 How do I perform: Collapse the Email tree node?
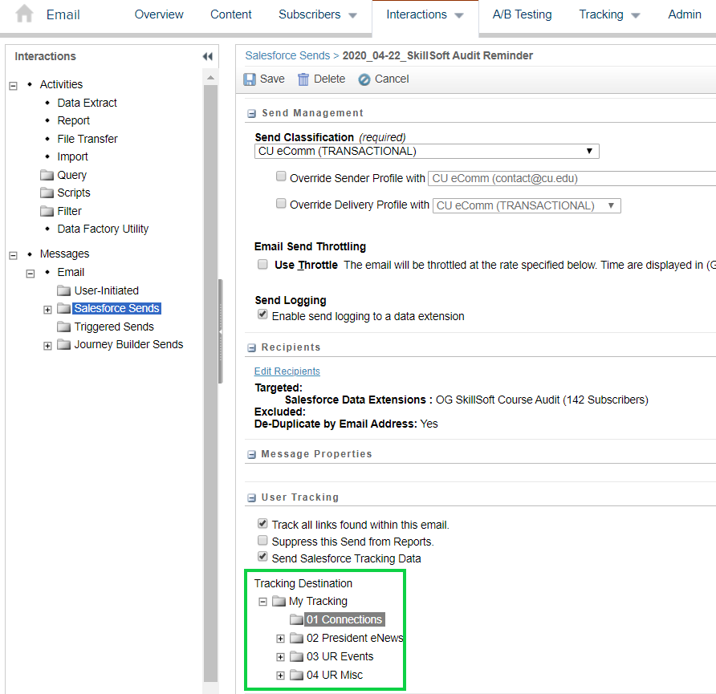31,274
